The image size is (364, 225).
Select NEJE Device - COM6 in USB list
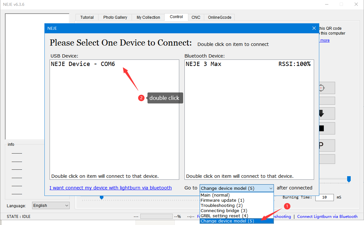(83, 64)
